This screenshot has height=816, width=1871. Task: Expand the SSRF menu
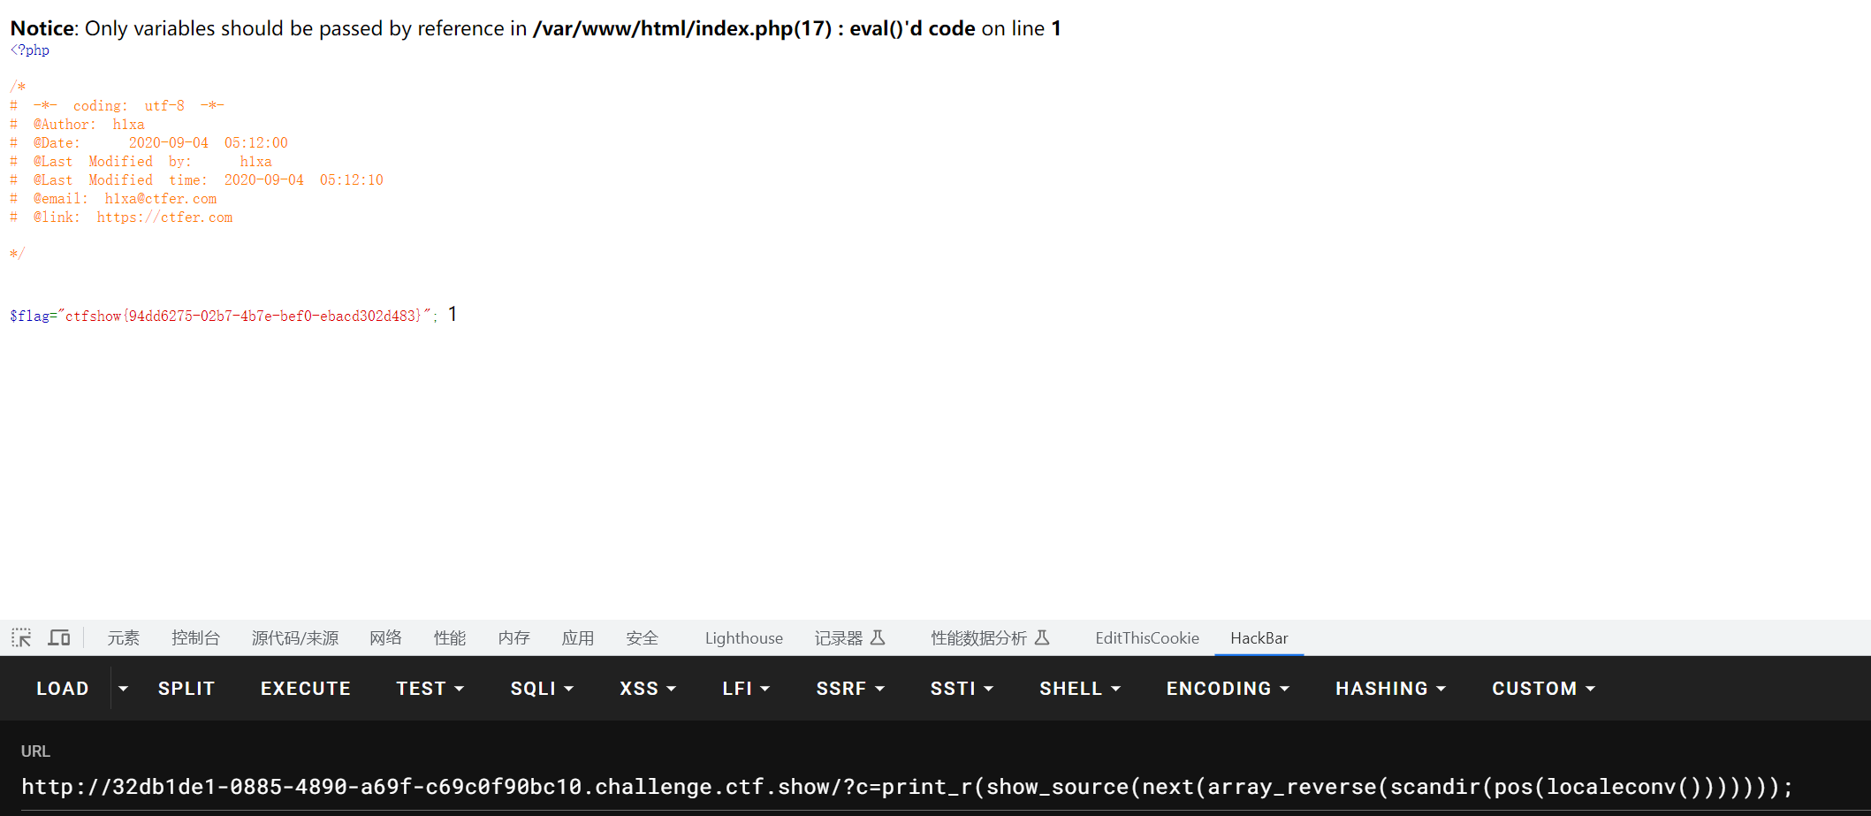tap(850, 689)
